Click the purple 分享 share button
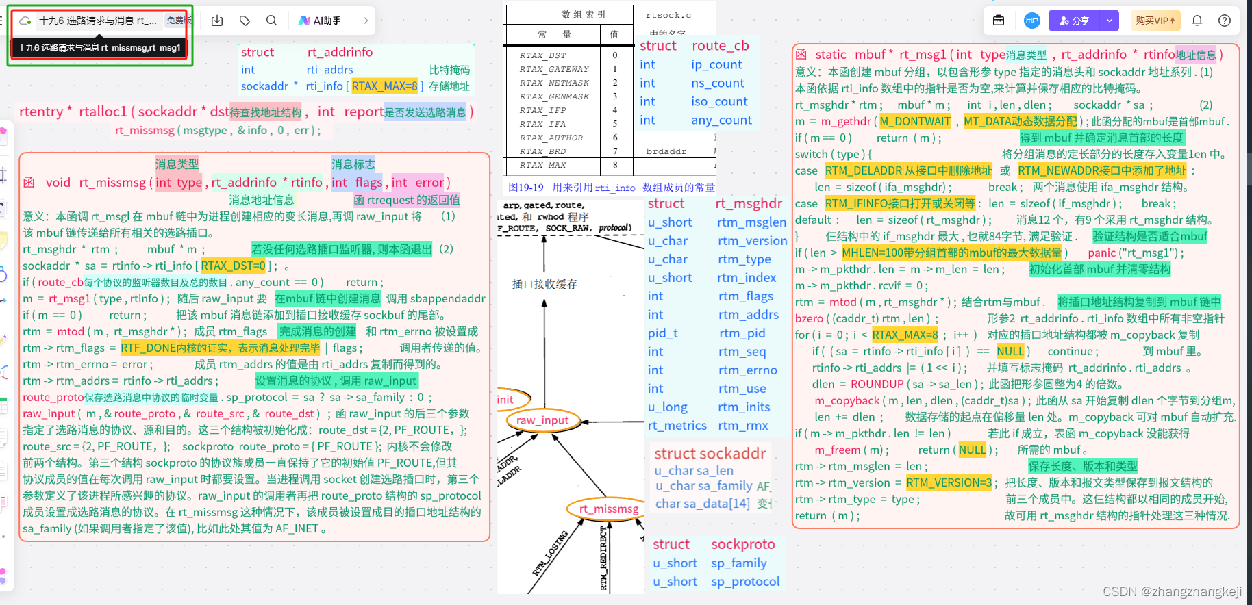 pos(1075,21)
